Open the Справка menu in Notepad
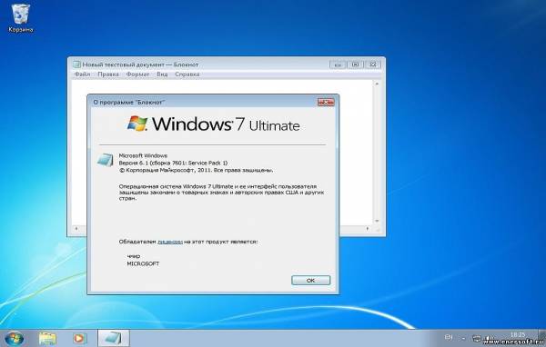 [x=187, y=74]
